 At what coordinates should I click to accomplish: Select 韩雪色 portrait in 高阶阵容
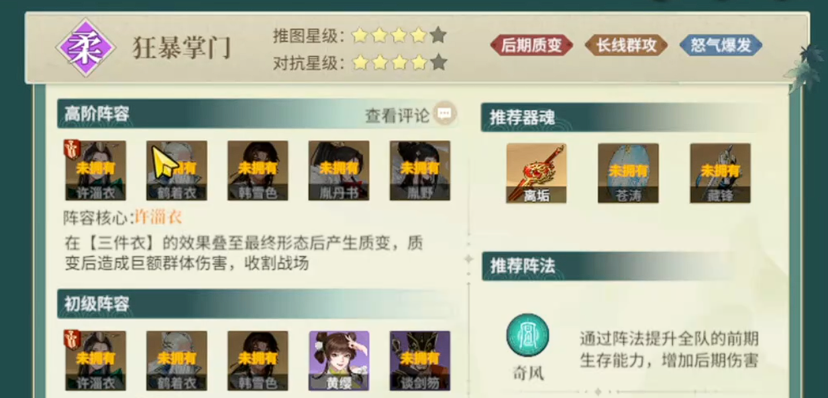pyautogui.click(x=258, y=171)
